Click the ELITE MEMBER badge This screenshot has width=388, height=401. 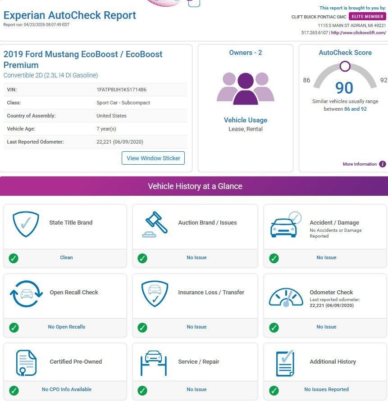(x=368, y=17)
